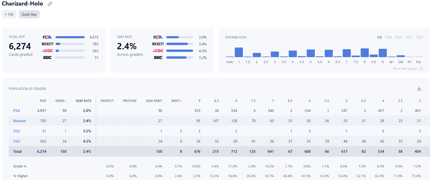Switch distribution to BGS tab
The height and width of the screenshot is (180, 430).
click(x=399, y=37)
